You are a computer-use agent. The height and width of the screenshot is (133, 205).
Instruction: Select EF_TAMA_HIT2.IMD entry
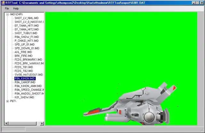coord(27,29)
